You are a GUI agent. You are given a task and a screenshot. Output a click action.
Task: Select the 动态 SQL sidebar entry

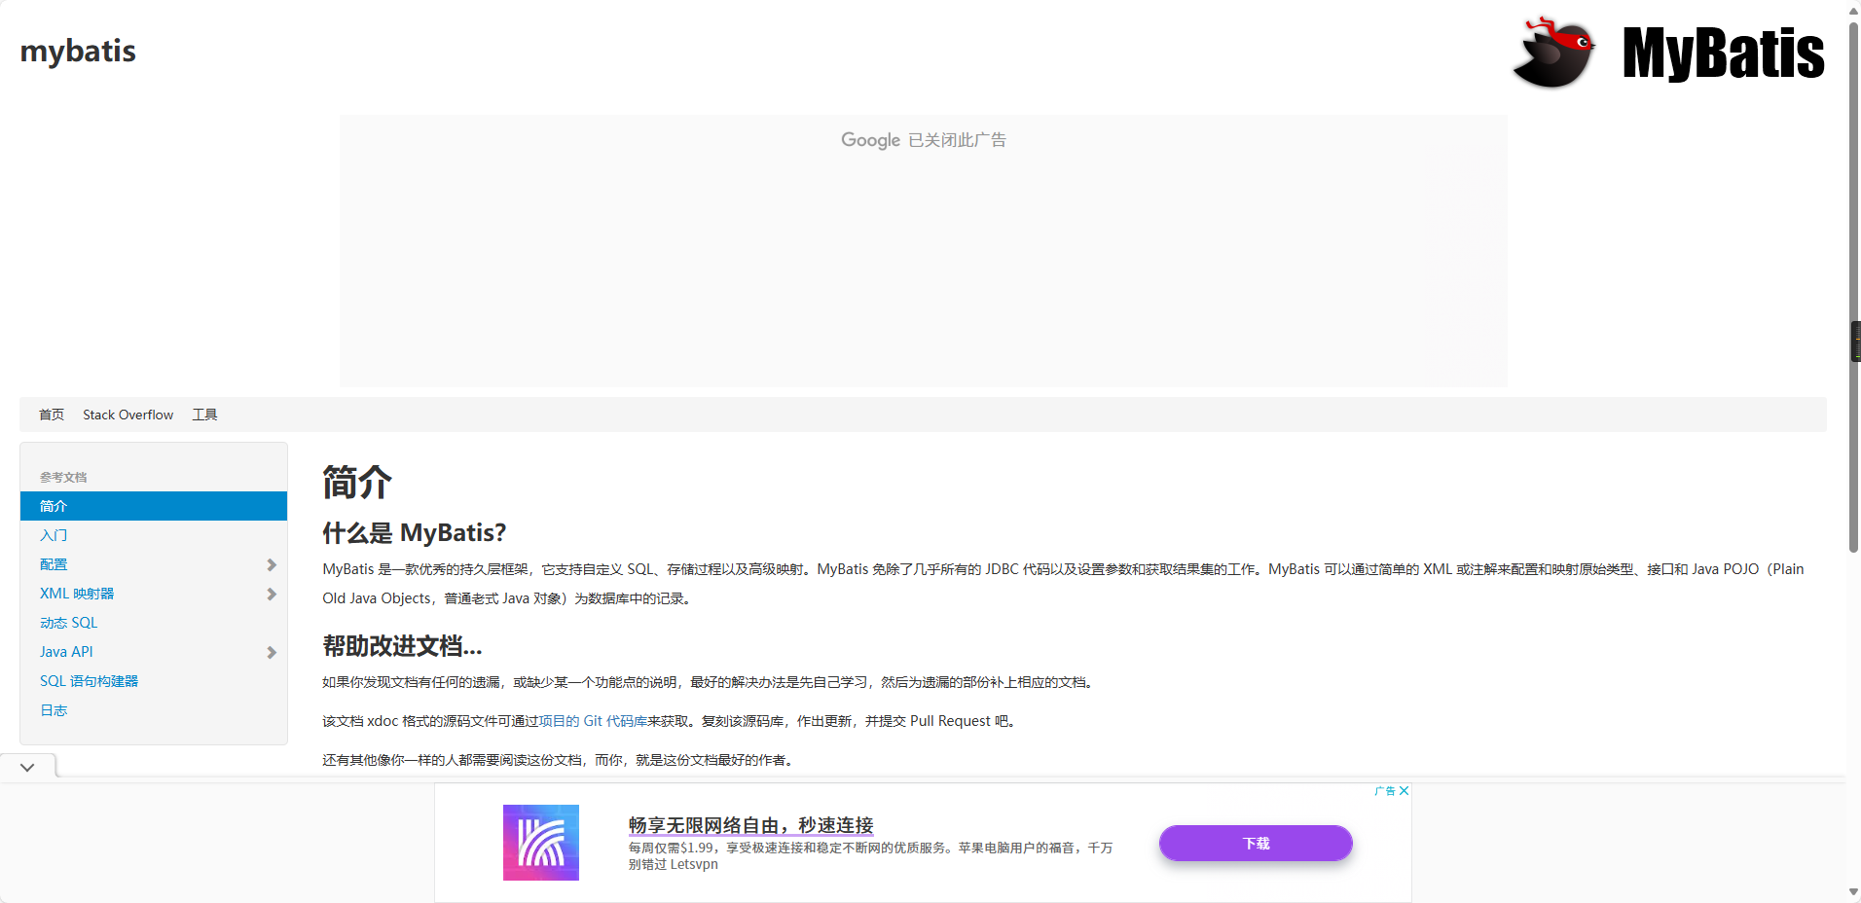coord(68,623)
